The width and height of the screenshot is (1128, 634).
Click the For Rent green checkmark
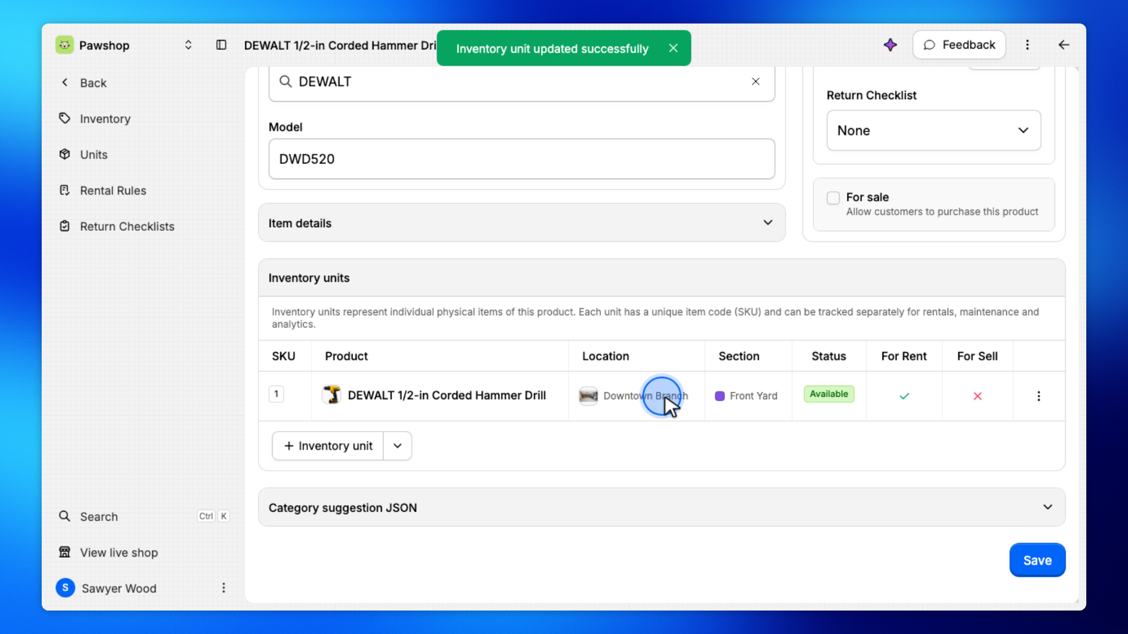(904, 396)
